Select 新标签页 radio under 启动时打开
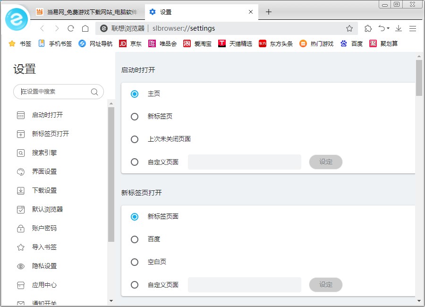The image size is (425, 307). pos(135,117)
